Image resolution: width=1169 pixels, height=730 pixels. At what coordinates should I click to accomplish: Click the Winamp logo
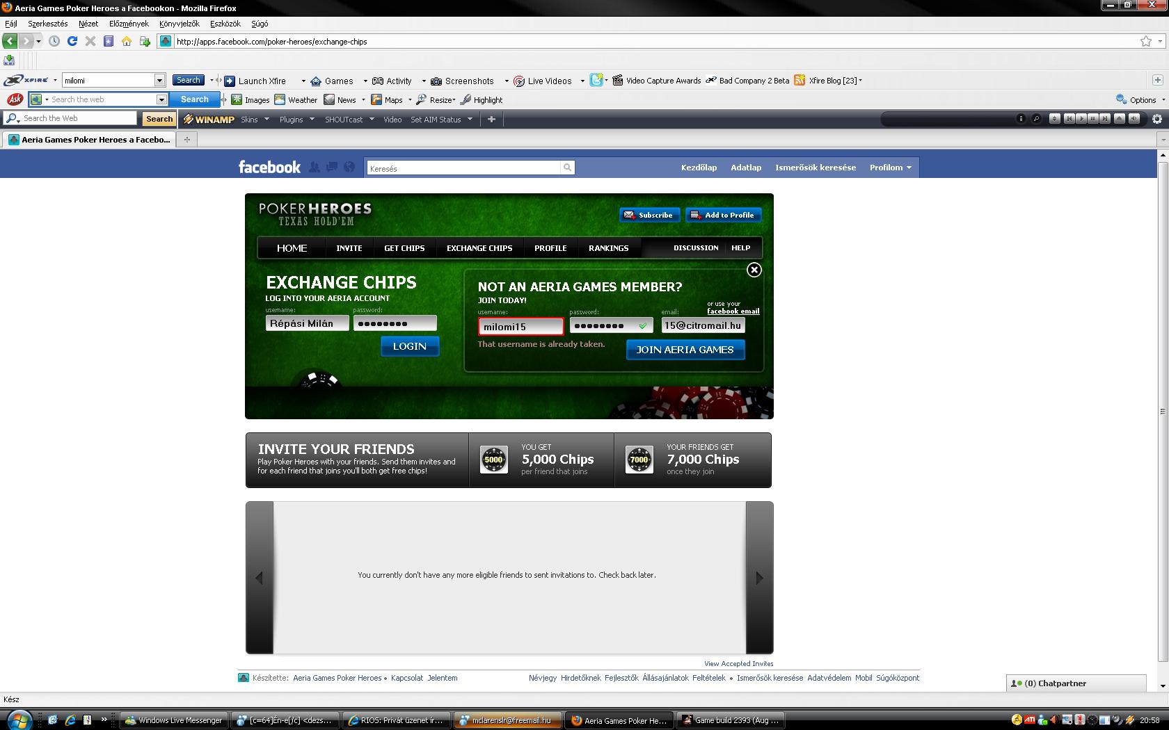(x=209, y=119)
